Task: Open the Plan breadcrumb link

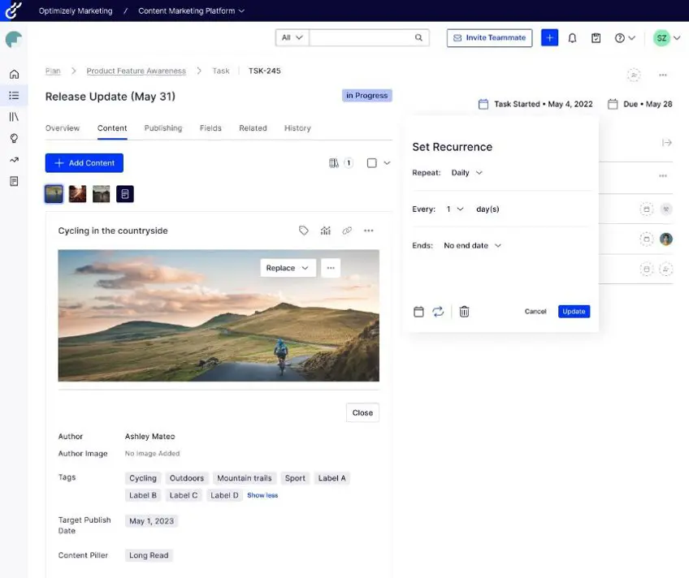Action: coord(53,71)
